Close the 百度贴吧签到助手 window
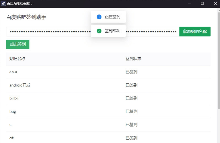This screenshot has width=220, height=143. (x=215, y=3)
